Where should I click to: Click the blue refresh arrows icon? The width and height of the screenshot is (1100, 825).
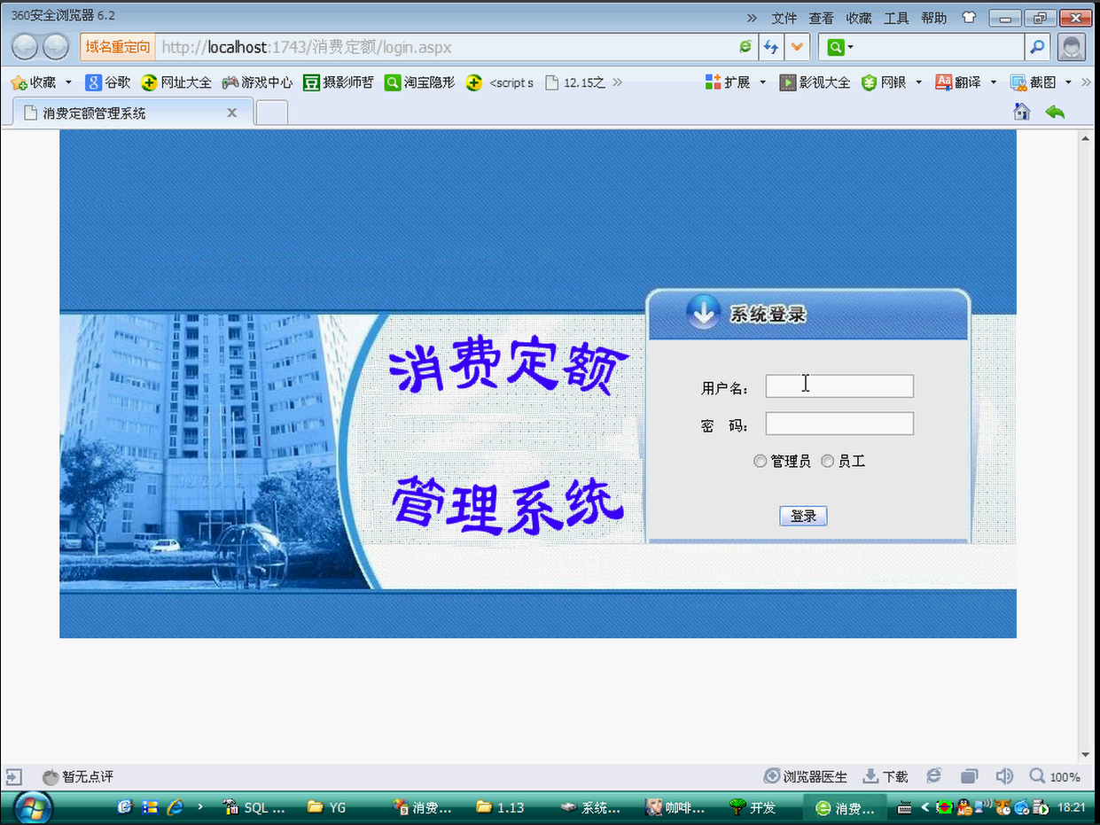click(x=771, y=47)
